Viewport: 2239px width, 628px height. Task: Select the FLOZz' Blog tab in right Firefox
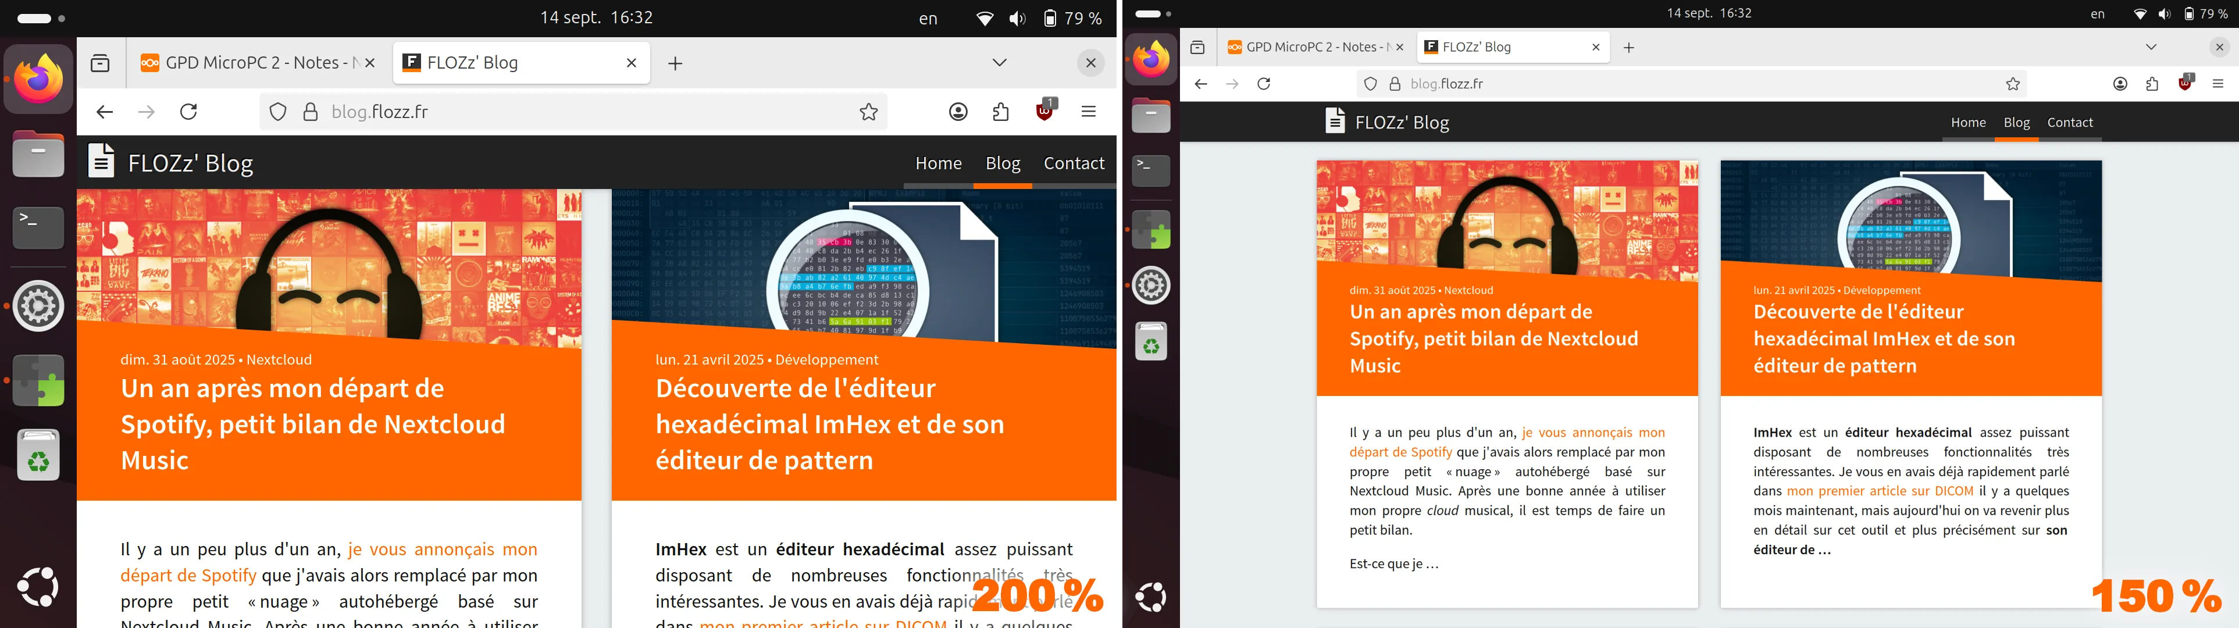1513,48
